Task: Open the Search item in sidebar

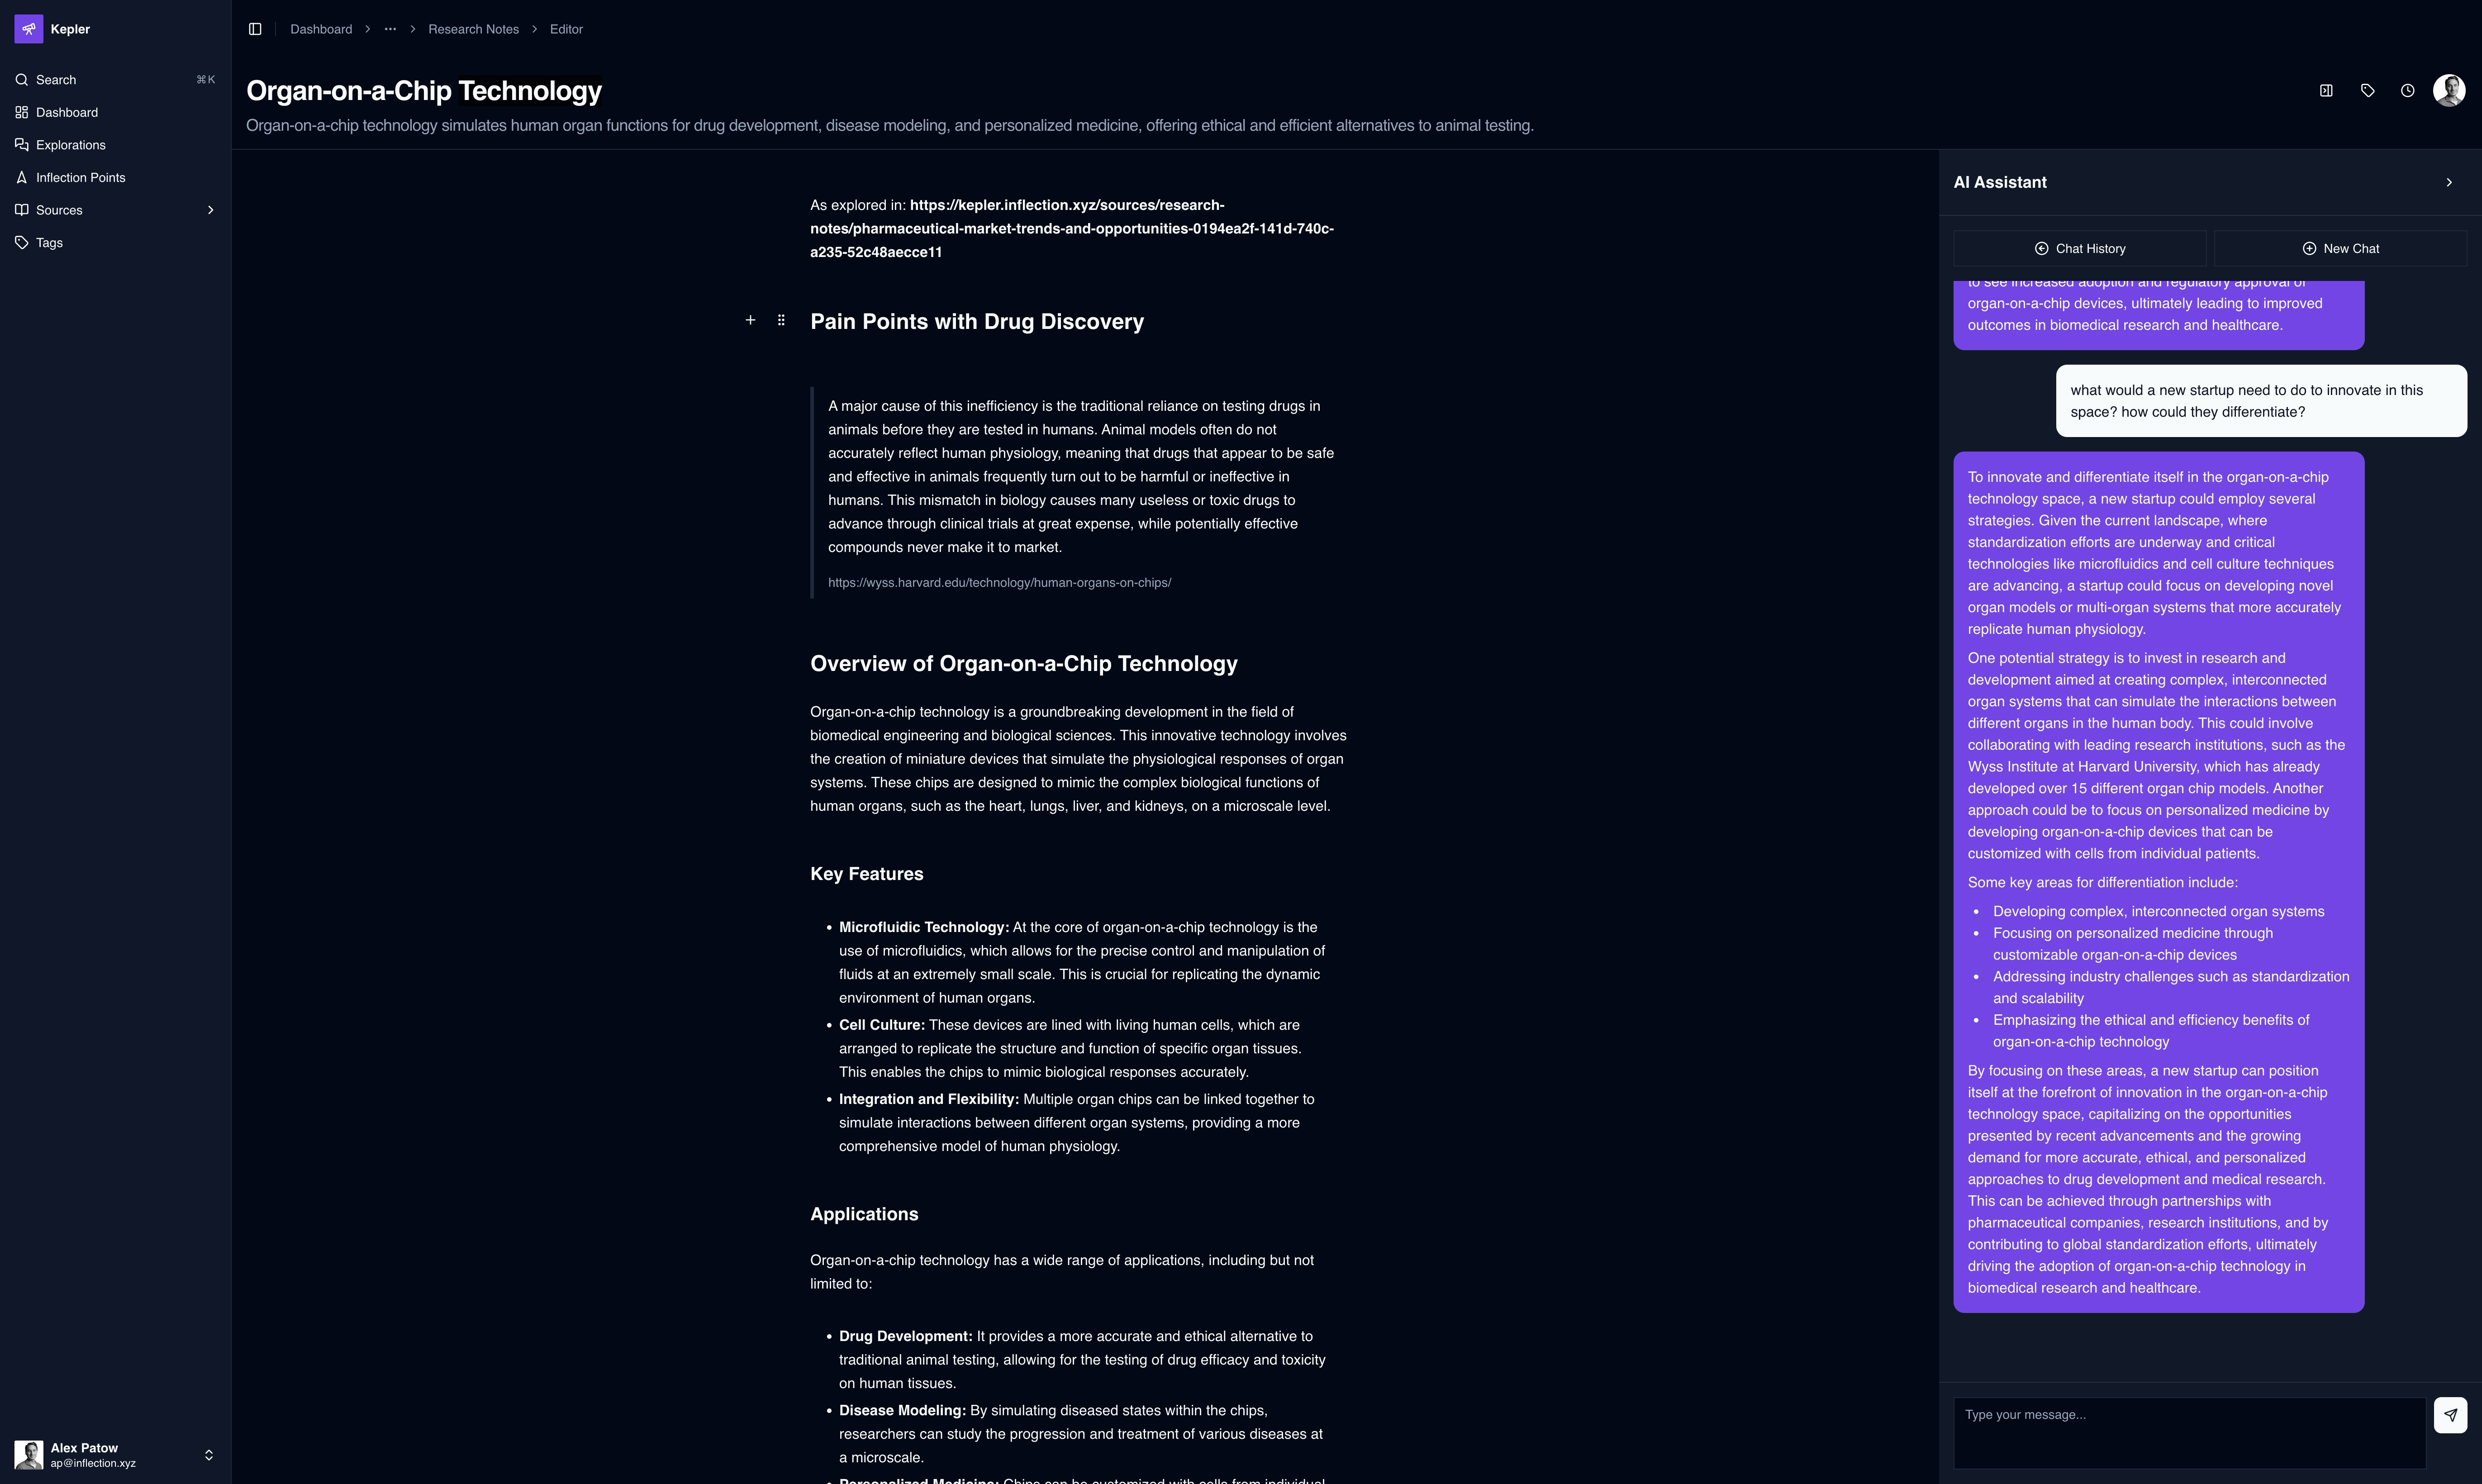Action: click(x=115, y=80)
